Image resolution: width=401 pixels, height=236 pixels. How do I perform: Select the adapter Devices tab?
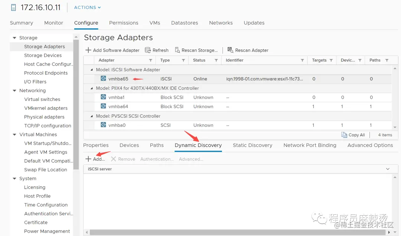pyautogui.click(x=129, y=145)
